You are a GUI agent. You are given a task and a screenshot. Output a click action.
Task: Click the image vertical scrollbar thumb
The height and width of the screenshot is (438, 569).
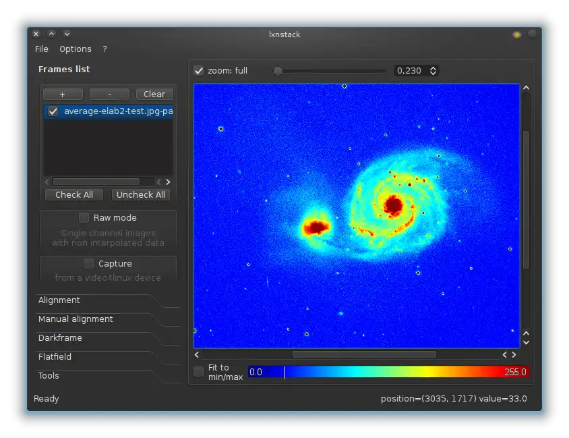pos(526,200)
